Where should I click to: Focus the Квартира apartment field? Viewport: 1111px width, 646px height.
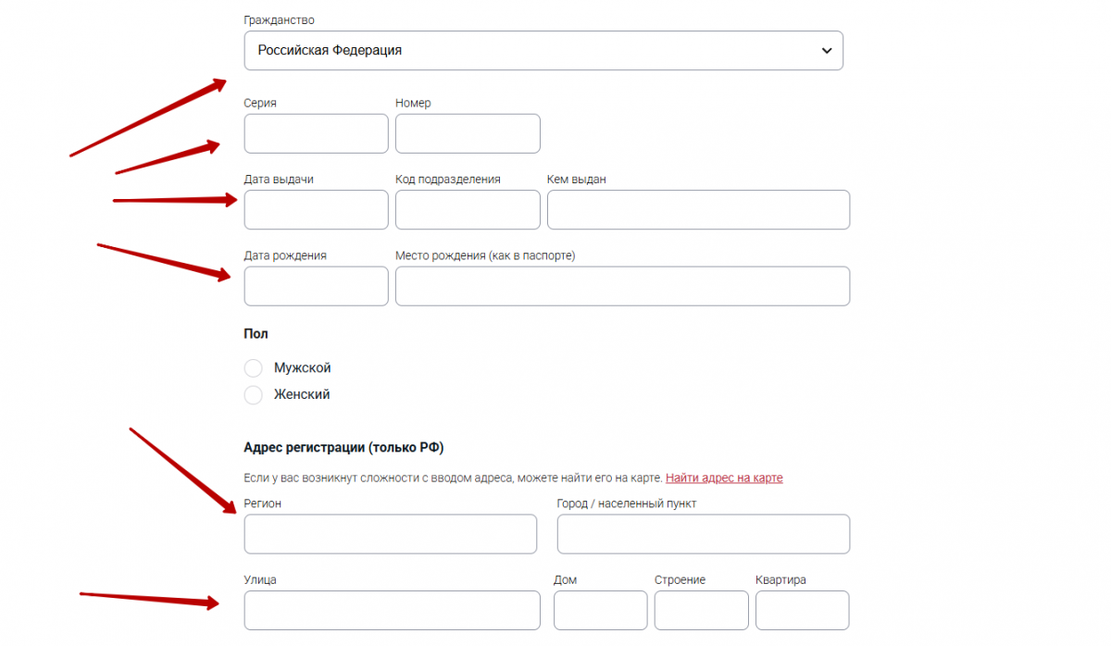pos(802,611)
